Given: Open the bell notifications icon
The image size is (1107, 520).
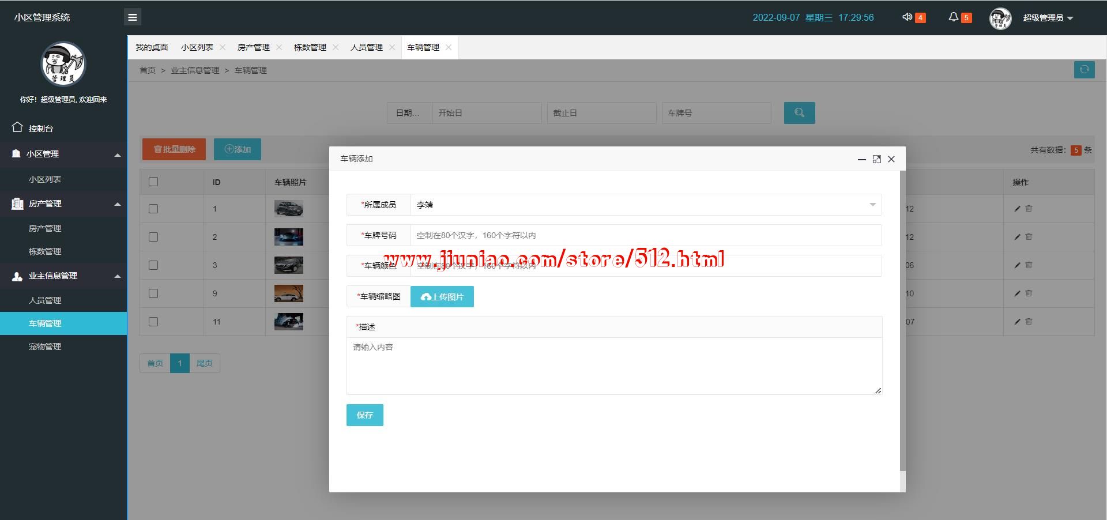Looking at the screenshot, I should point(954,17).
